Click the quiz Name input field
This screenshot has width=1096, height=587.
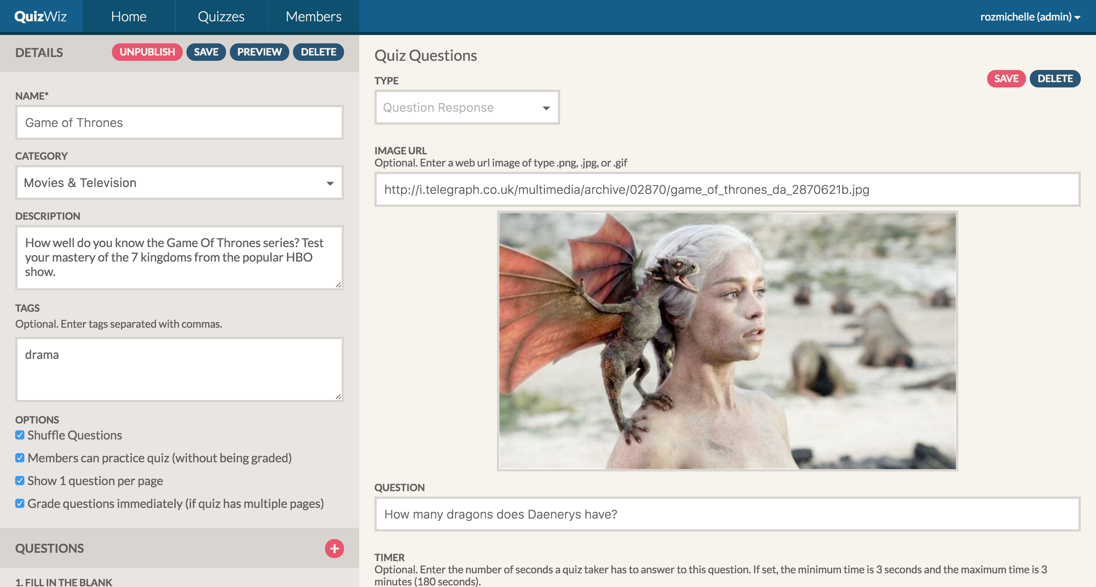[180, 122]
